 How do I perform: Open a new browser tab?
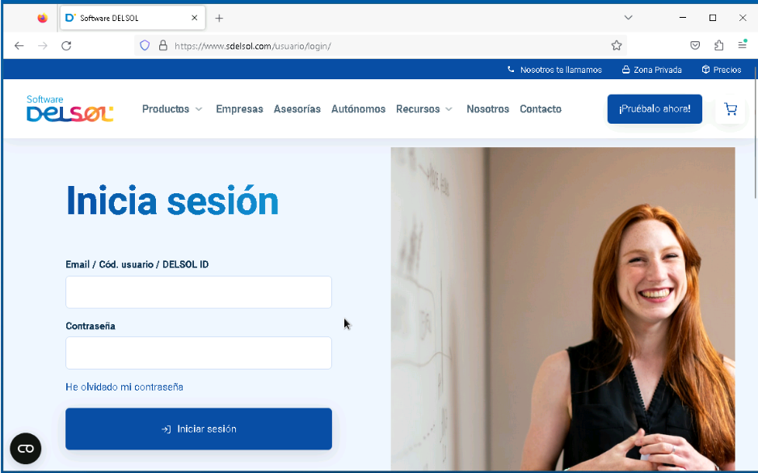(x=219, y=18)
